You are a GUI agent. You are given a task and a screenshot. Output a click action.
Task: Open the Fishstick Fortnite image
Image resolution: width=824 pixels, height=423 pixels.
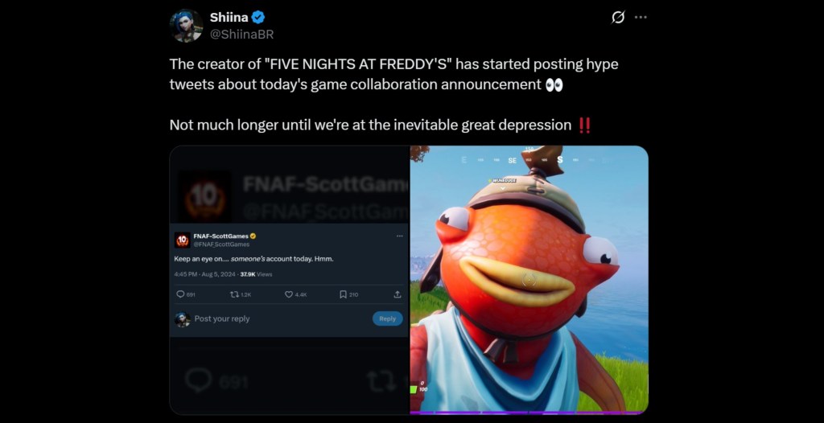tap(529, 280)
